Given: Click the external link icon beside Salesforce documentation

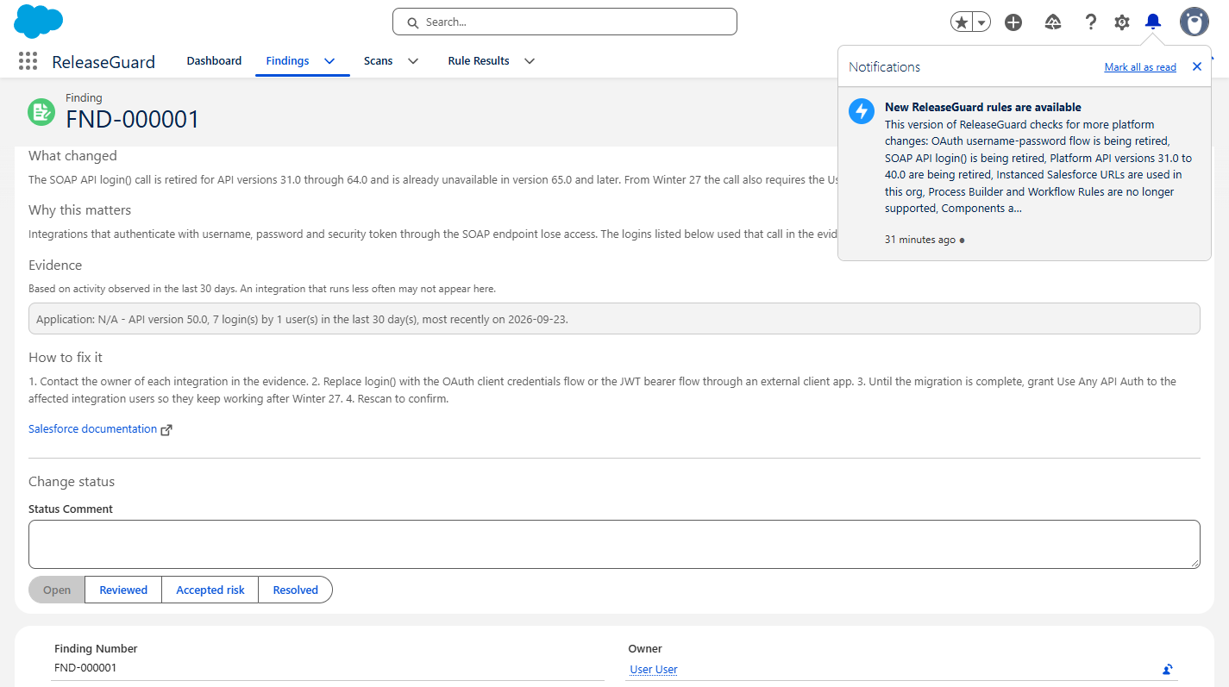Looking at the screenshot, I should [166, 429].
